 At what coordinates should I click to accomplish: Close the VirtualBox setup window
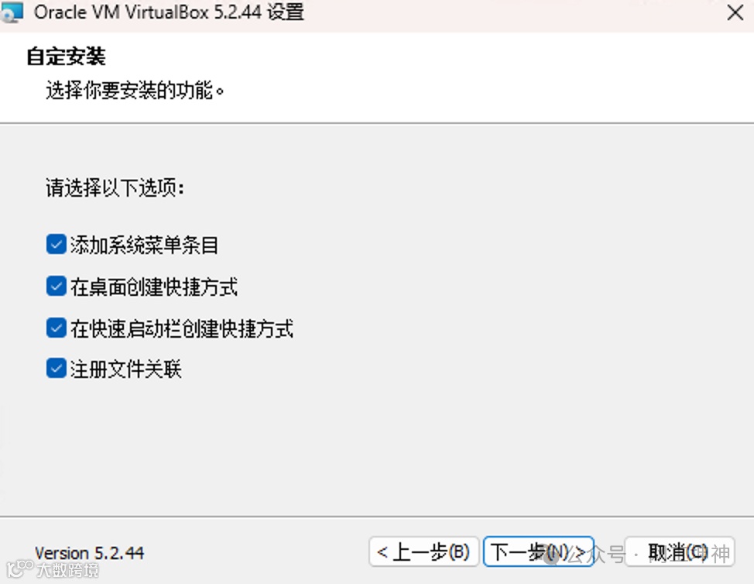pyautogui.click(x=735, y=12)
